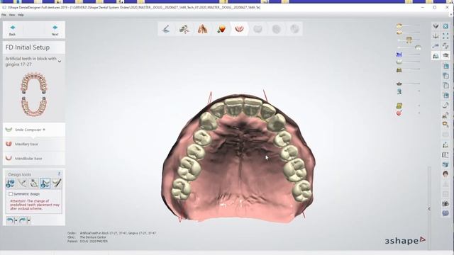Collapse the right side panel chevron
This screenshot has width=454, height=255.
[429, 209]
